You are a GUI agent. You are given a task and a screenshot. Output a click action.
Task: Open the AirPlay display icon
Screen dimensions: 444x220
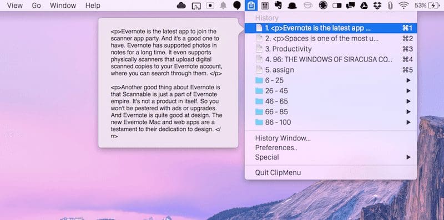pyautogui.click(x=196, y=6)
